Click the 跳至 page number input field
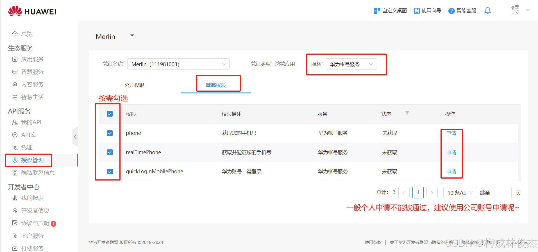This screenshot has width=538, height=252. [503, 193]
